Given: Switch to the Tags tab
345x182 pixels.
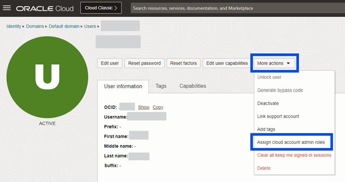Looking at the screenshot, I should point(161,86).
